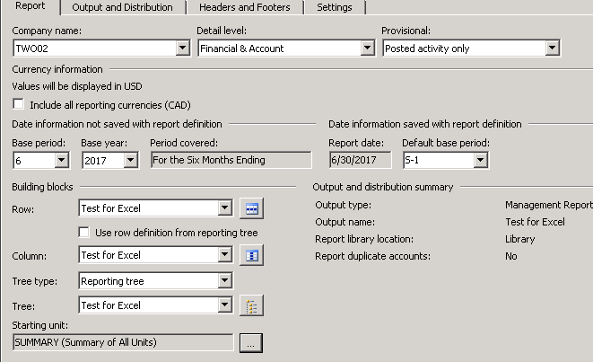The width and height of the screenshot is (593, 362).
Task: Open the Default base period dropdown
Action: coord(480,161)
